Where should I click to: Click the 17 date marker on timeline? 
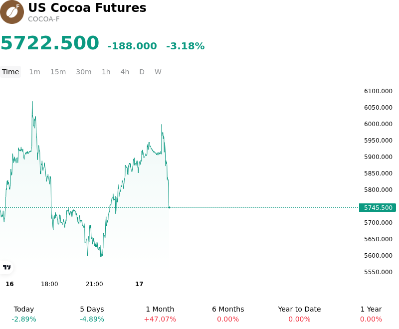tap(139, 284)
